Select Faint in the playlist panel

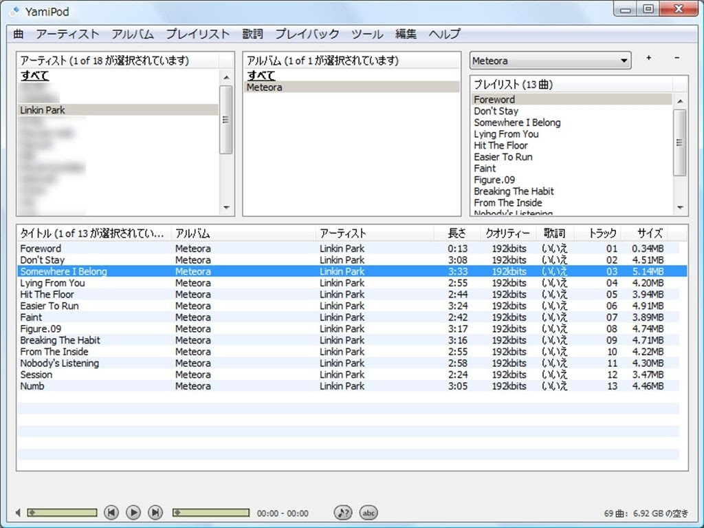[571, 168]
